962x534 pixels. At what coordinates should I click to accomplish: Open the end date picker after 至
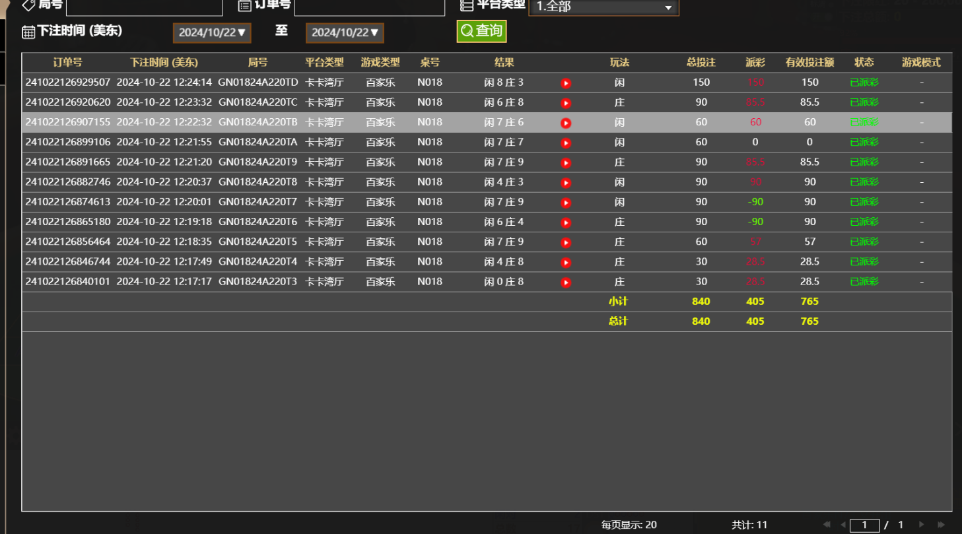(x=345, y=32)
